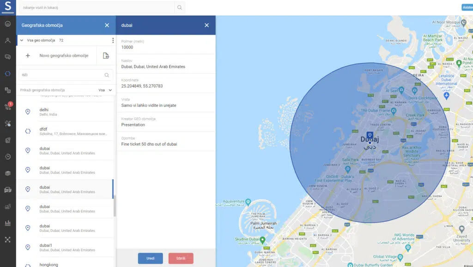This screenshot has height=267, width=473.
Task: Click the Aquaventure map marker
Action: click(x=248, y=202)
